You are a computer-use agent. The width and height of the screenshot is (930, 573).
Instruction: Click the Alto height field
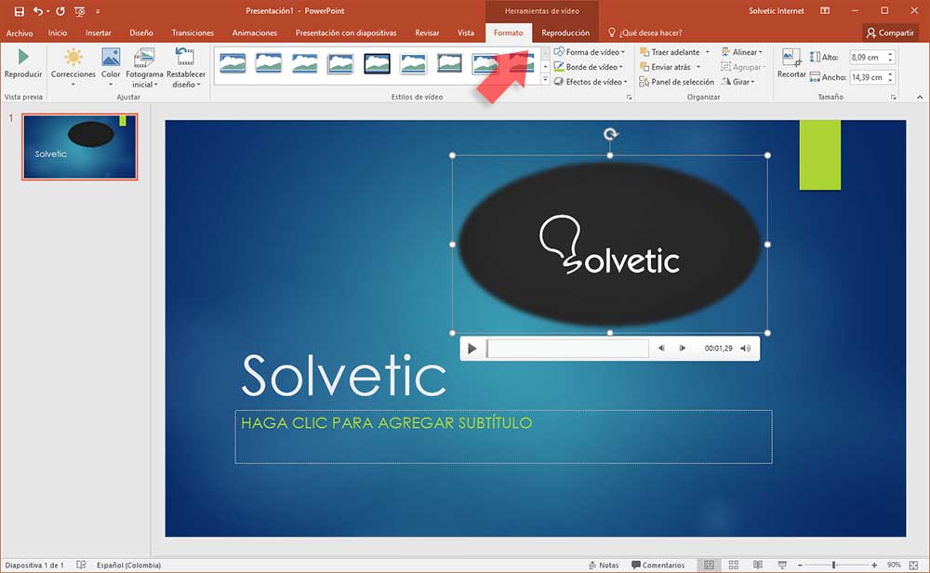tap(869, 57)
